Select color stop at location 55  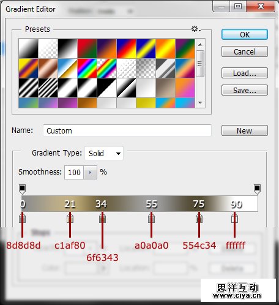tap(151, 218)
